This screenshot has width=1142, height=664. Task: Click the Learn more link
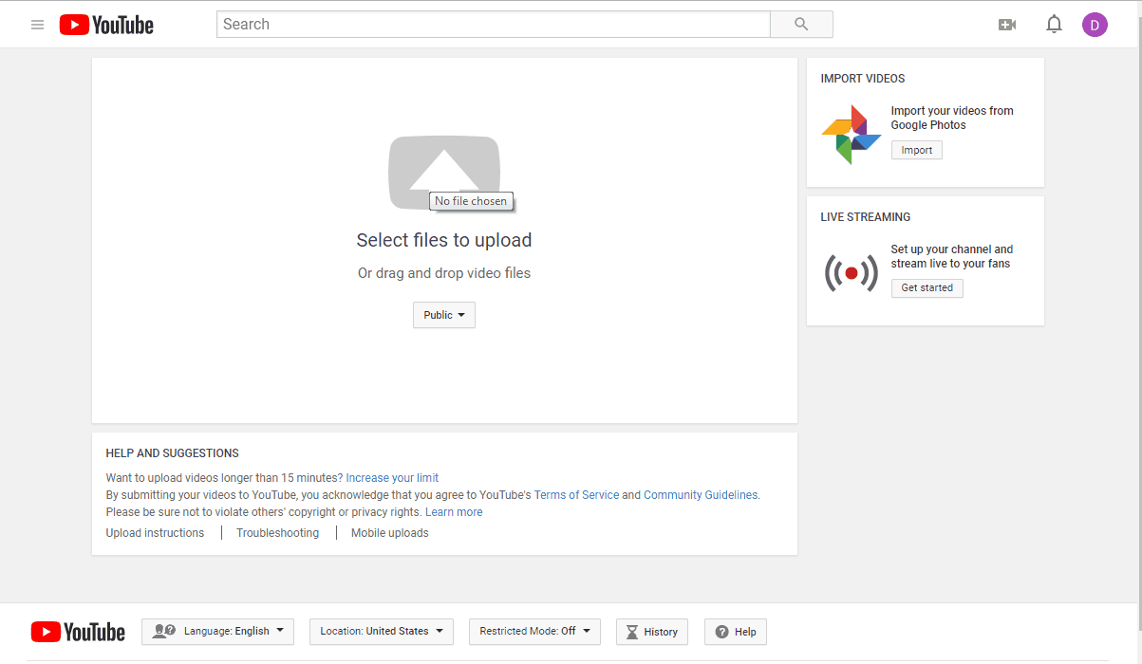coord(454,512)
